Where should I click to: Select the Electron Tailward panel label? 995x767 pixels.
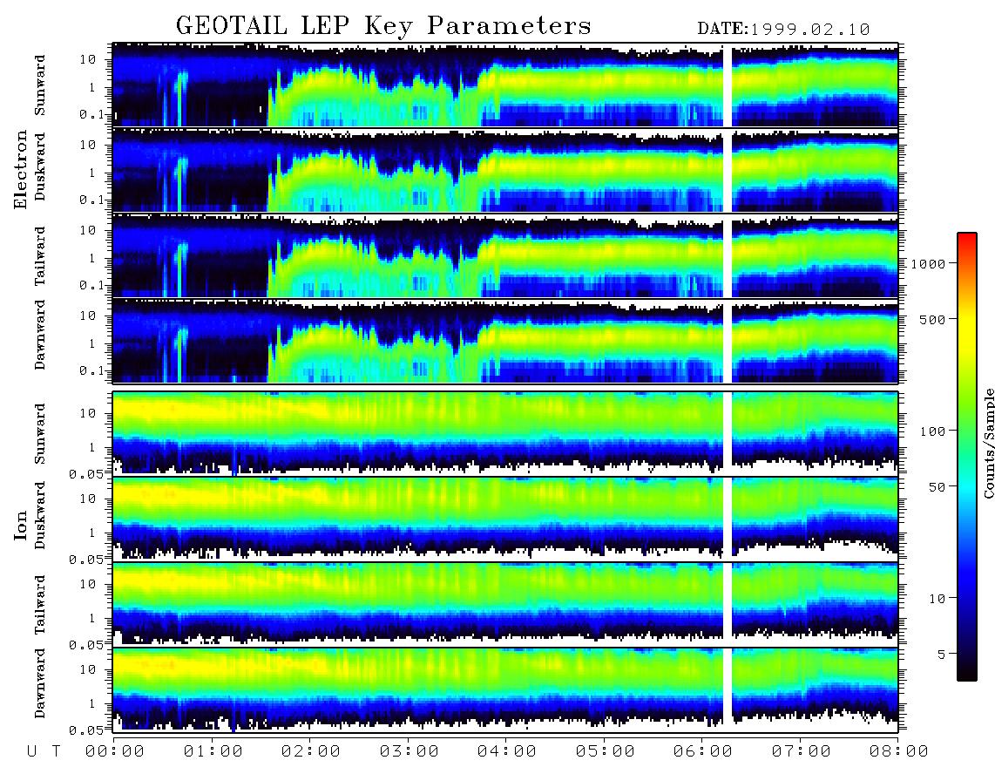pos(40,256)
